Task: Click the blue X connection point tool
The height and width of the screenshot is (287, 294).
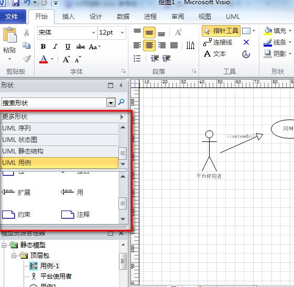Action: coord(246,42)
